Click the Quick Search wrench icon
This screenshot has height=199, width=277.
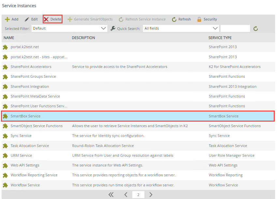[113, 29]
